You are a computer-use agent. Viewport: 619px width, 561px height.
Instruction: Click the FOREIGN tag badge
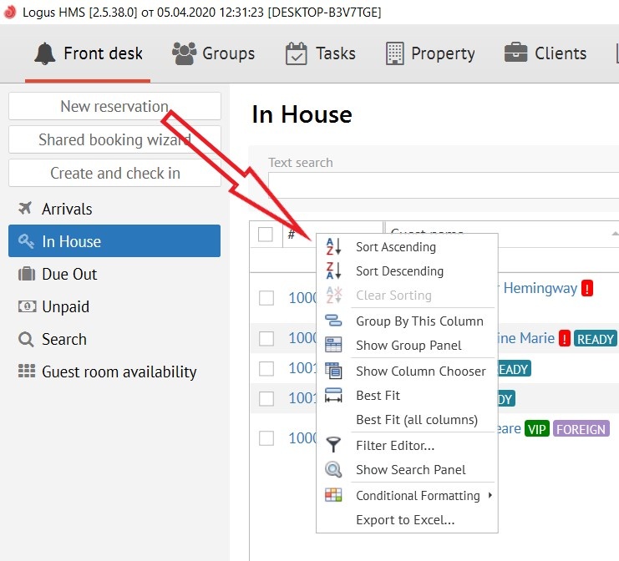581,429
